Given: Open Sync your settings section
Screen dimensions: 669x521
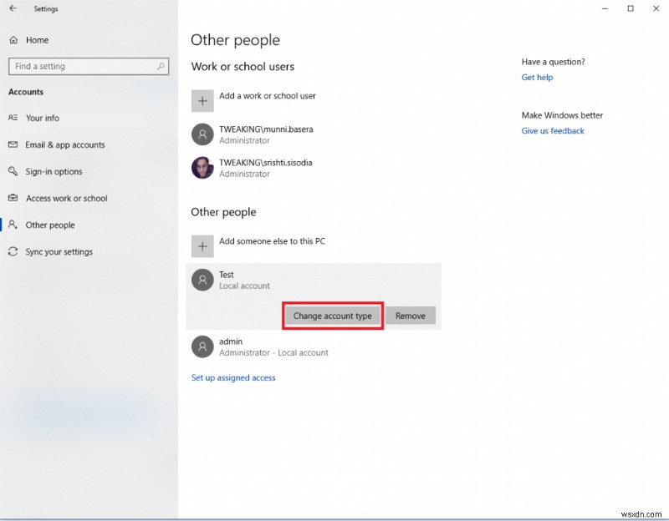Looking at the screenshot, I should tap(59, 251).
